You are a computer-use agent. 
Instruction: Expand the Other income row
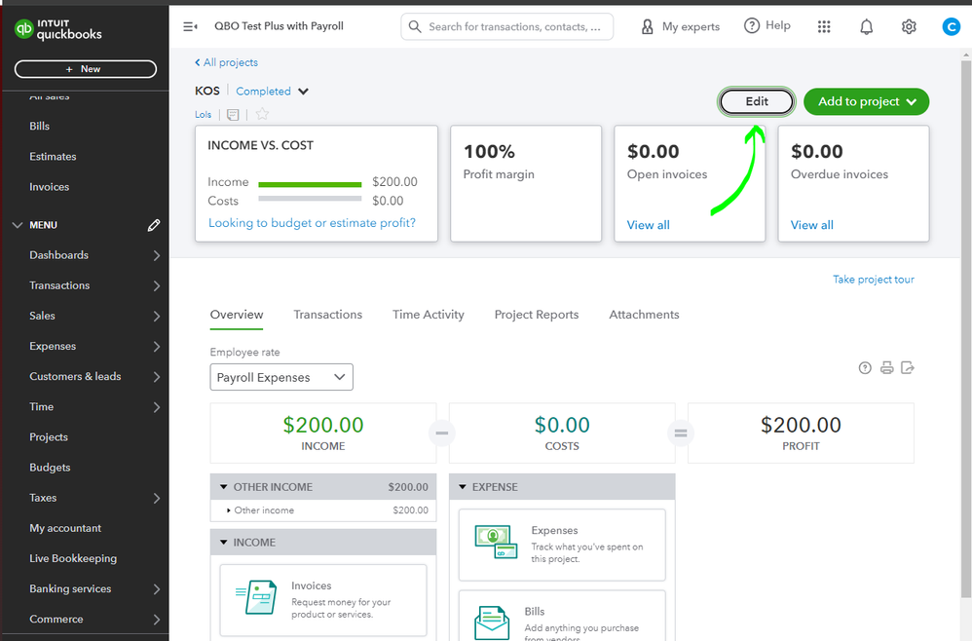(229, 510)
